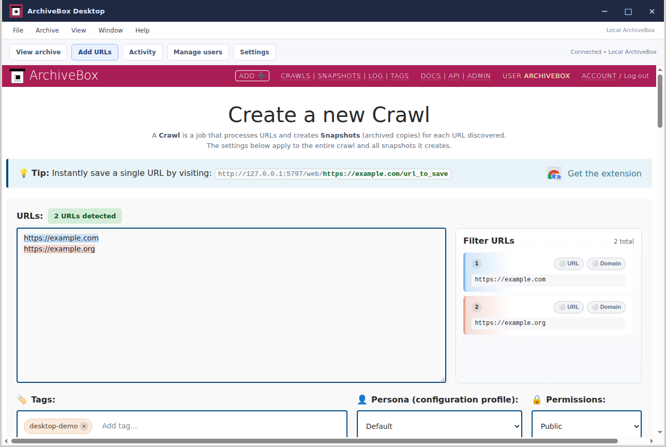Open the API link
Image resolution: width=666 pixels, height=447 pixels.
pos(454,76)
